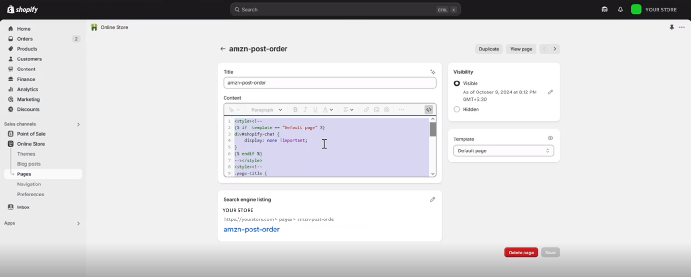Open text alignment dropdown
The image size is (691, 277).
348,110
